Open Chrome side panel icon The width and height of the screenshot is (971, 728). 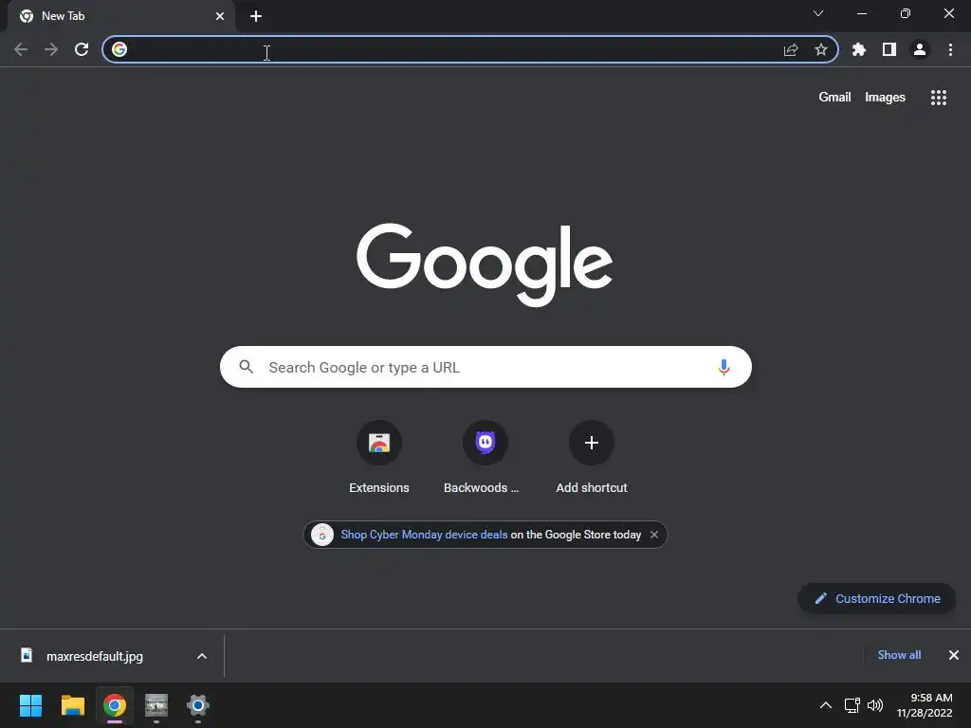click(889, 49)
